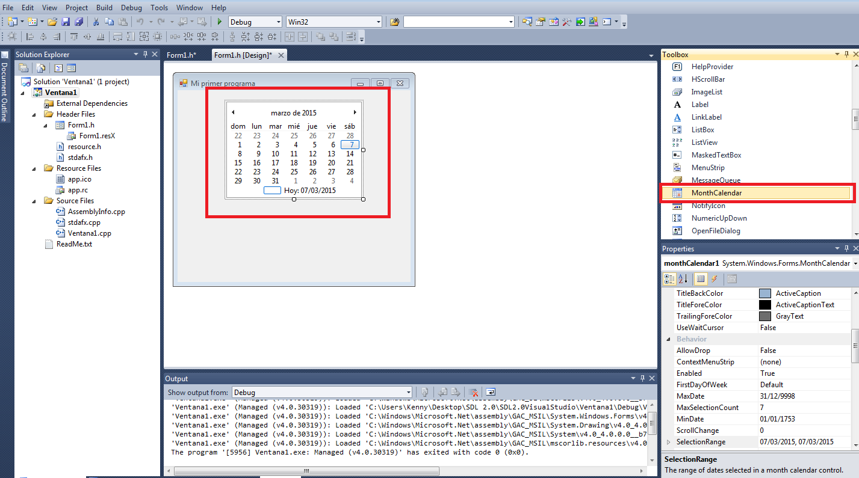Open the Show output from Debug dropdown
Viewport: 859px width, 478px height.
408,392
